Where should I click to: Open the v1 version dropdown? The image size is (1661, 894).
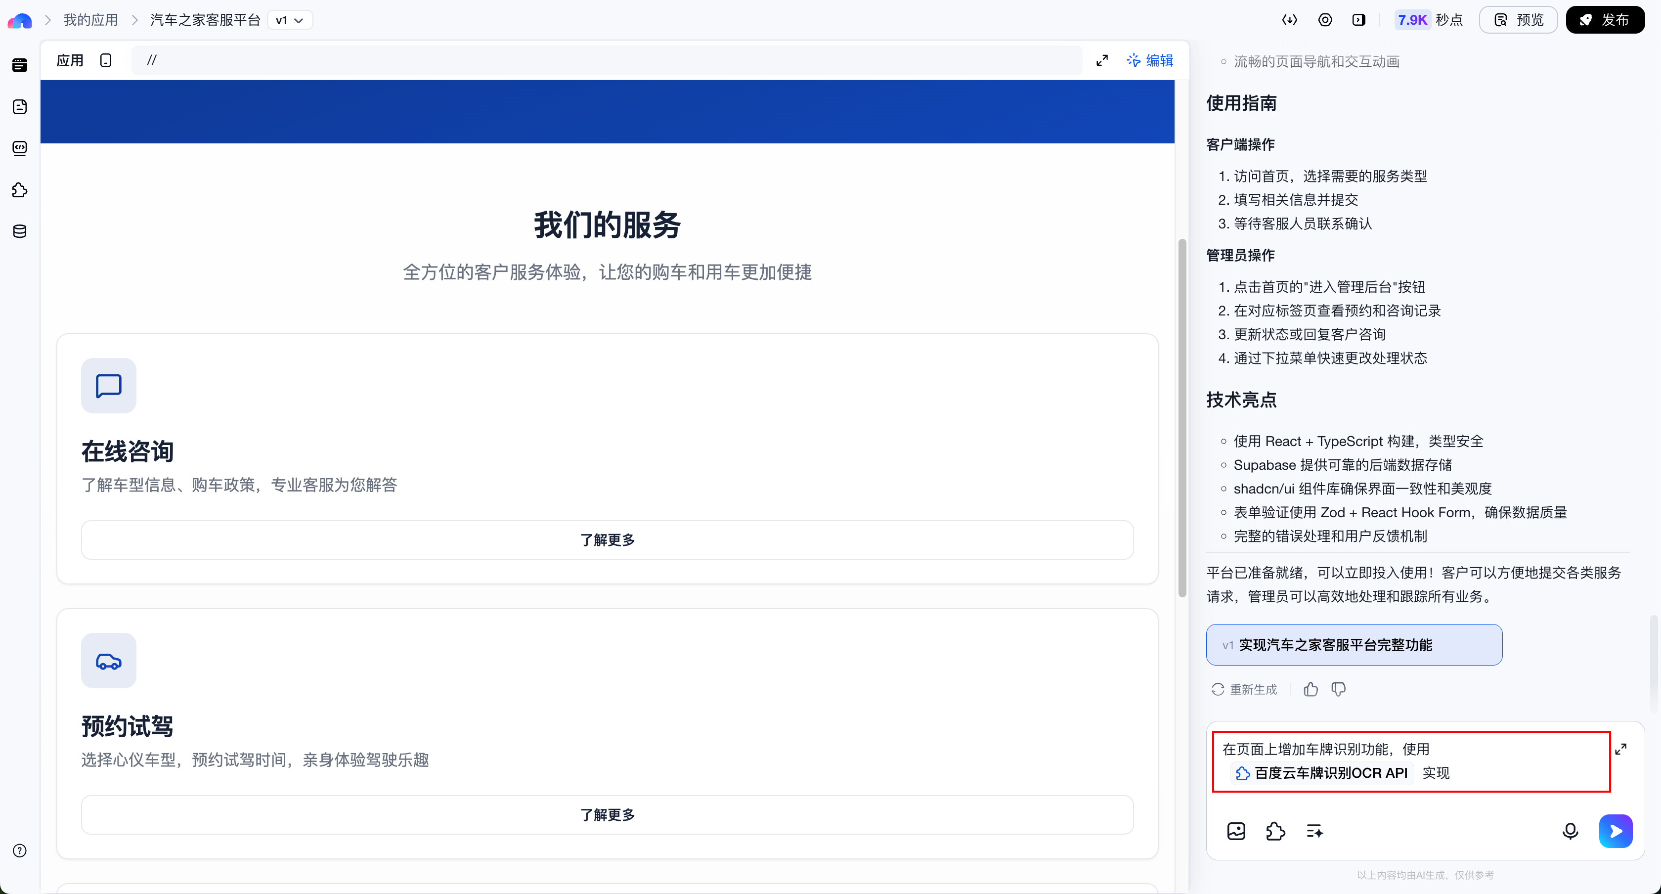coord(290,20)
